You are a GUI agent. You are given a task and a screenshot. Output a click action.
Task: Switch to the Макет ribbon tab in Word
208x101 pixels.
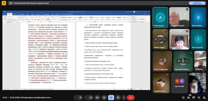coord(28,14)
